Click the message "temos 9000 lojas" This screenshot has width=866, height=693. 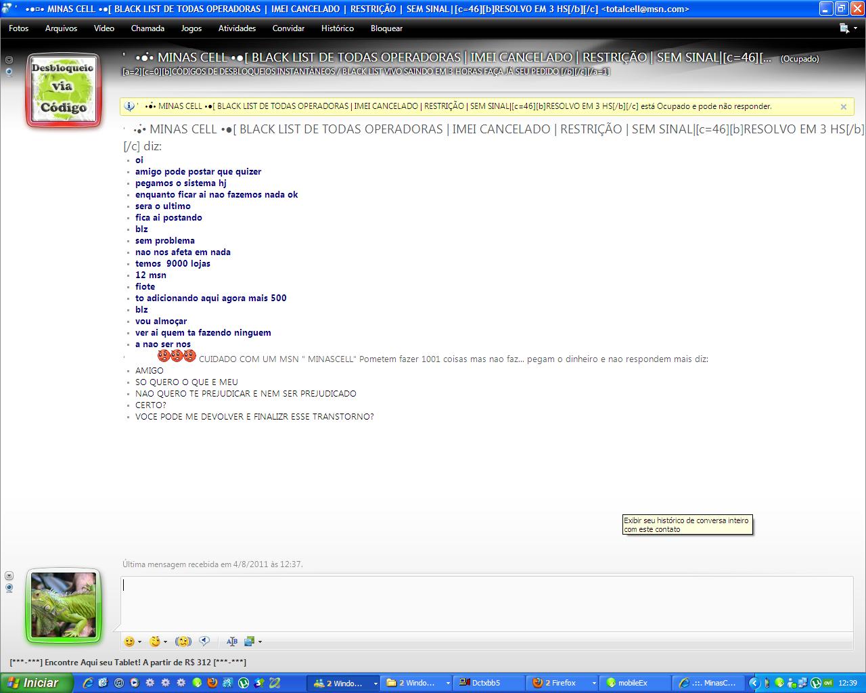point(173,263)
